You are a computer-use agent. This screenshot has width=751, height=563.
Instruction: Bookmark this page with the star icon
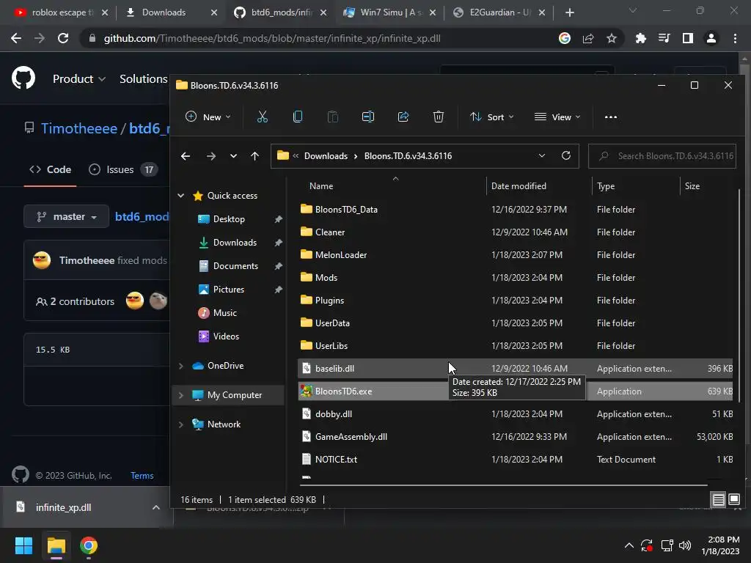point(612,38)
